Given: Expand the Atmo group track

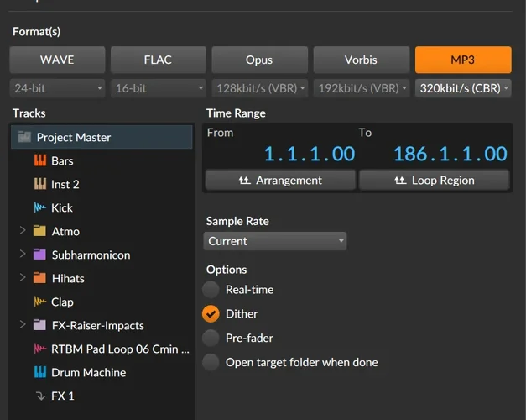Looking at the screenshot, I should [22, 231].
